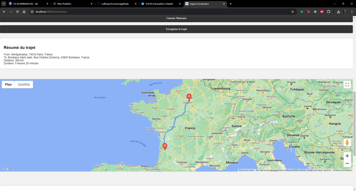Close the CV ALTERNANCE tab
This screenshot has width=356, height=191.
tap(47, 4)
